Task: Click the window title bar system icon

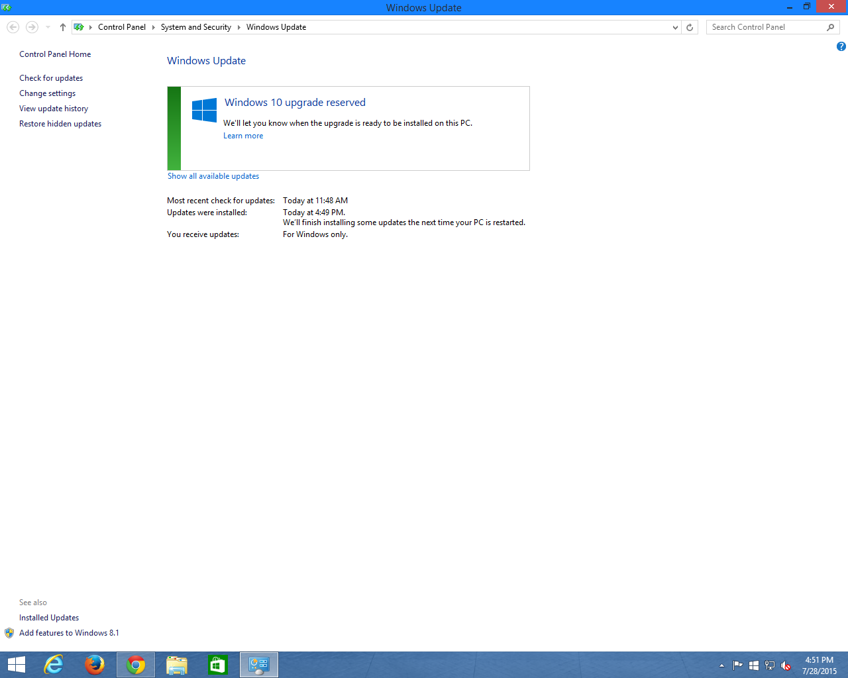Action: [x=7, y=7]
